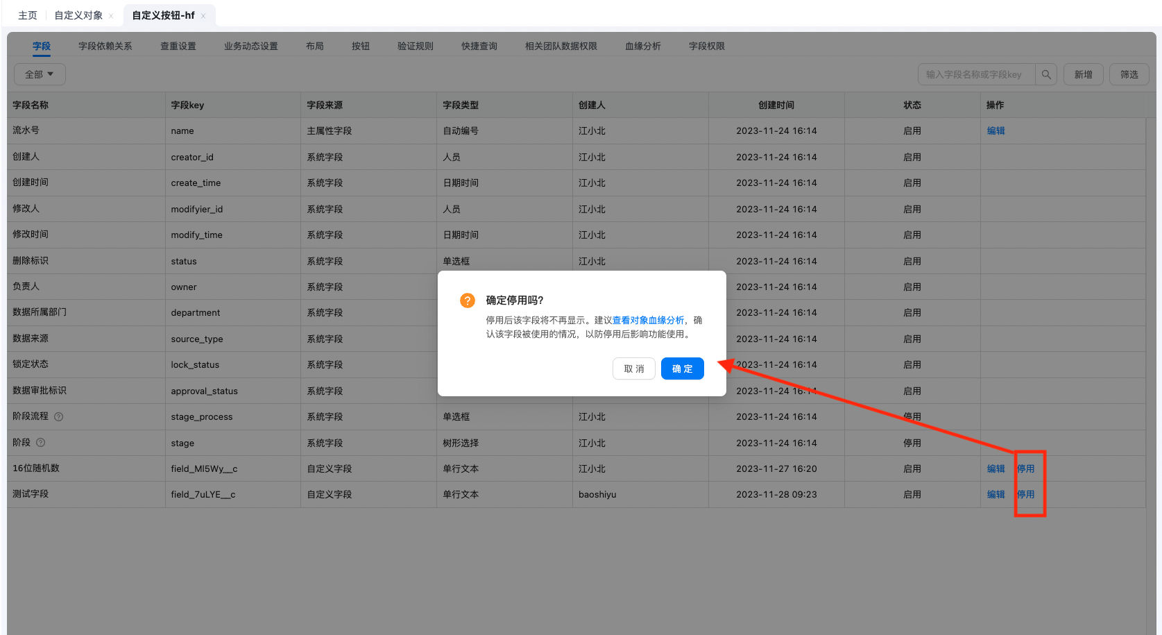
Task: Click the 筛选 button
Action: pyautogui.click(x=1129, y=74)
